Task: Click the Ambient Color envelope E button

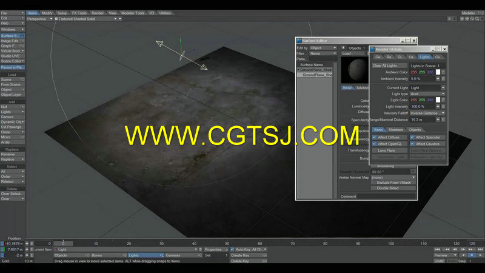Action: (x=443, y=72)
